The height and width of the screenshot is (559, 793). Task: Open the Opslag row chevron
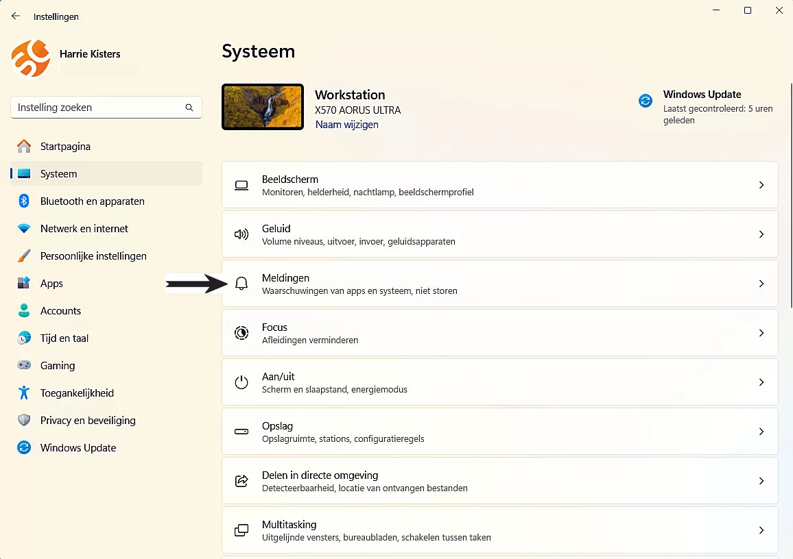click(761, 432)
